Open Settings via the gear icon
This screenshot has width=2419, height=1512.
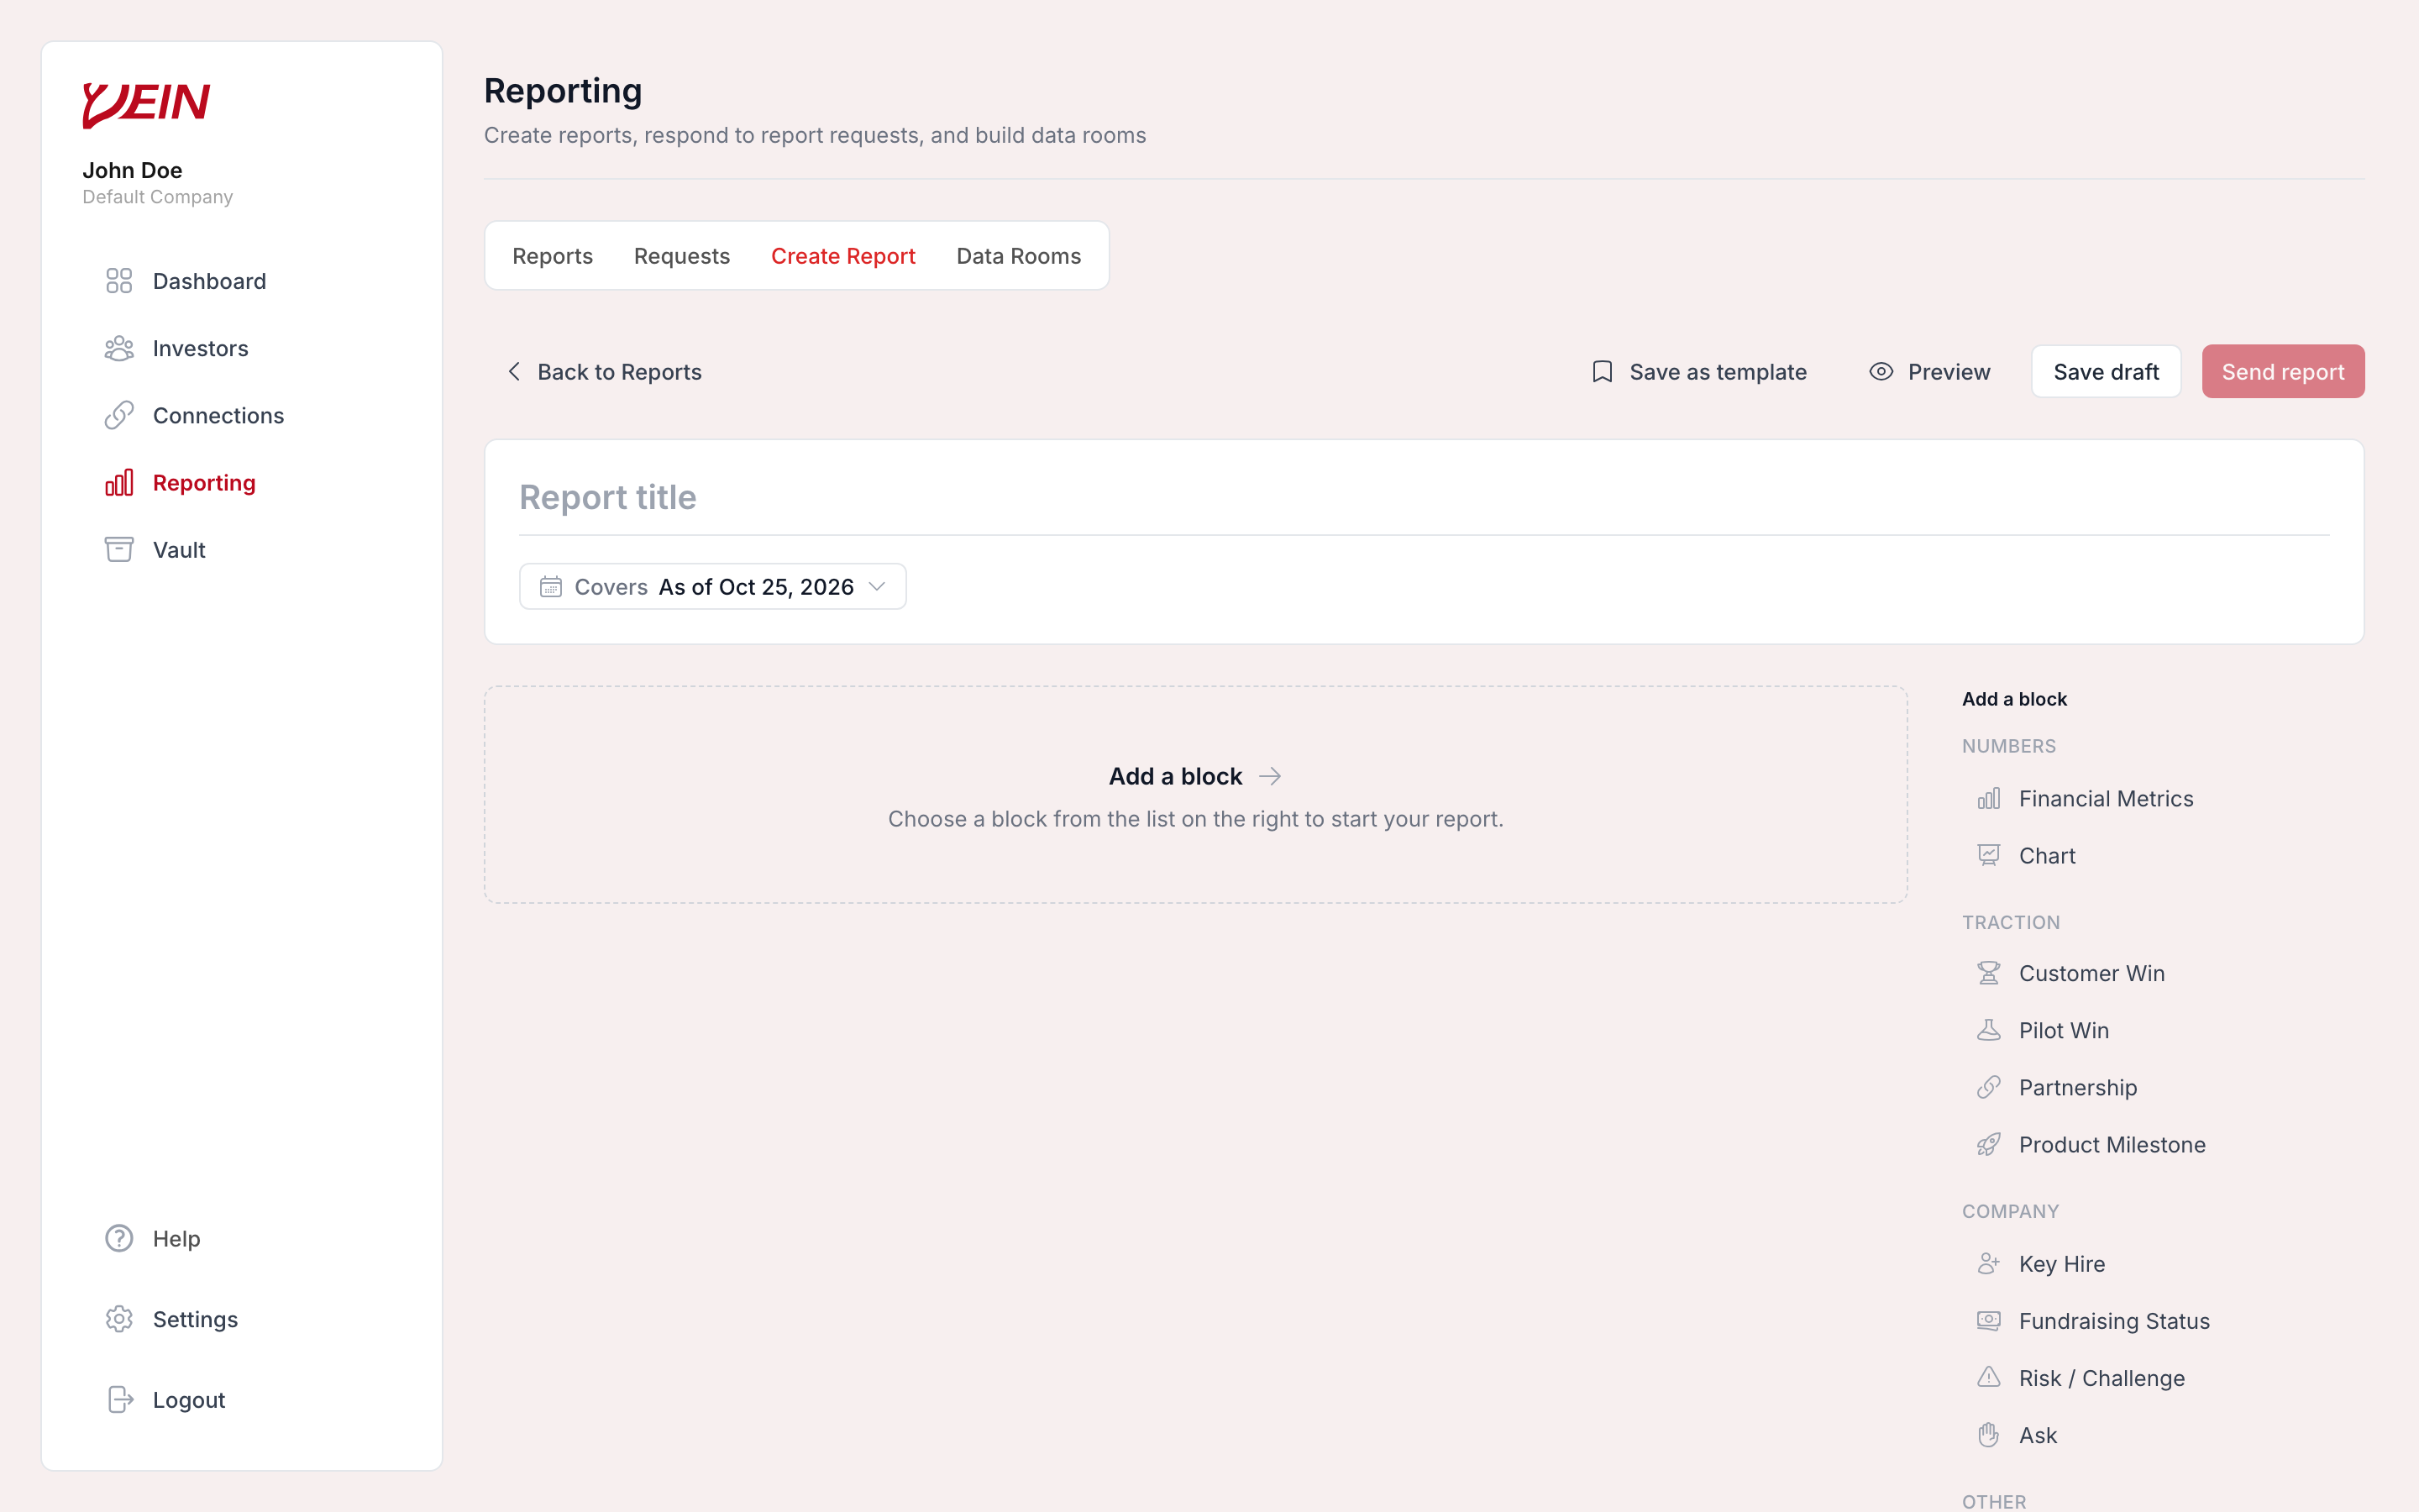[119, 1319]
